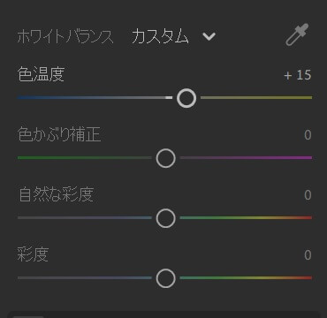
Task: Select the white balance eyedropper tool
Action: pos(297,34)
